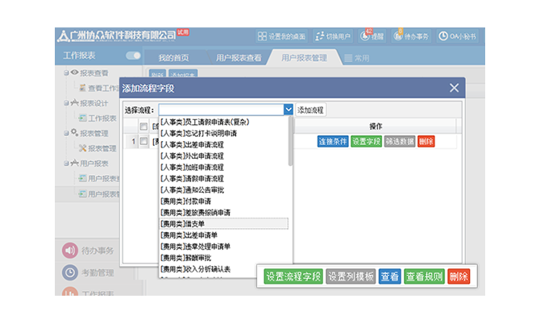
Task: Open the 待办事务 icon in top toolbar
Action: pyautogui.click(x=398, y=36)
